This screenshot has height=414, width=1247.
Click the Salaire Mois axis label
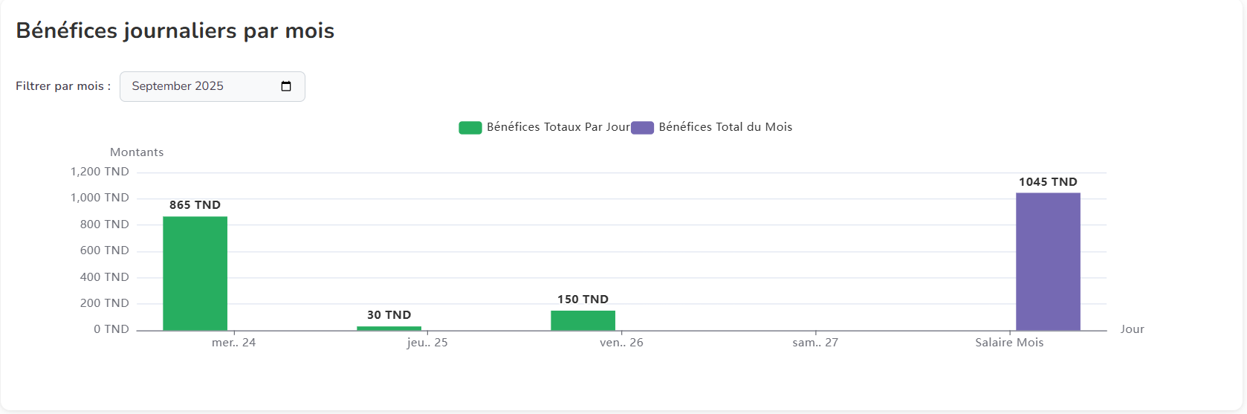pos(1009,343)
